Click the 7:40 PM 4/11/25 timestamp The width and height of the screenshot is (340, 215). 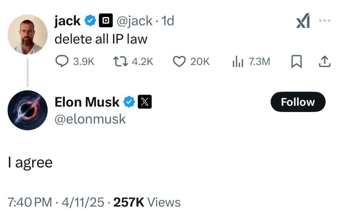tap(56, 203)
